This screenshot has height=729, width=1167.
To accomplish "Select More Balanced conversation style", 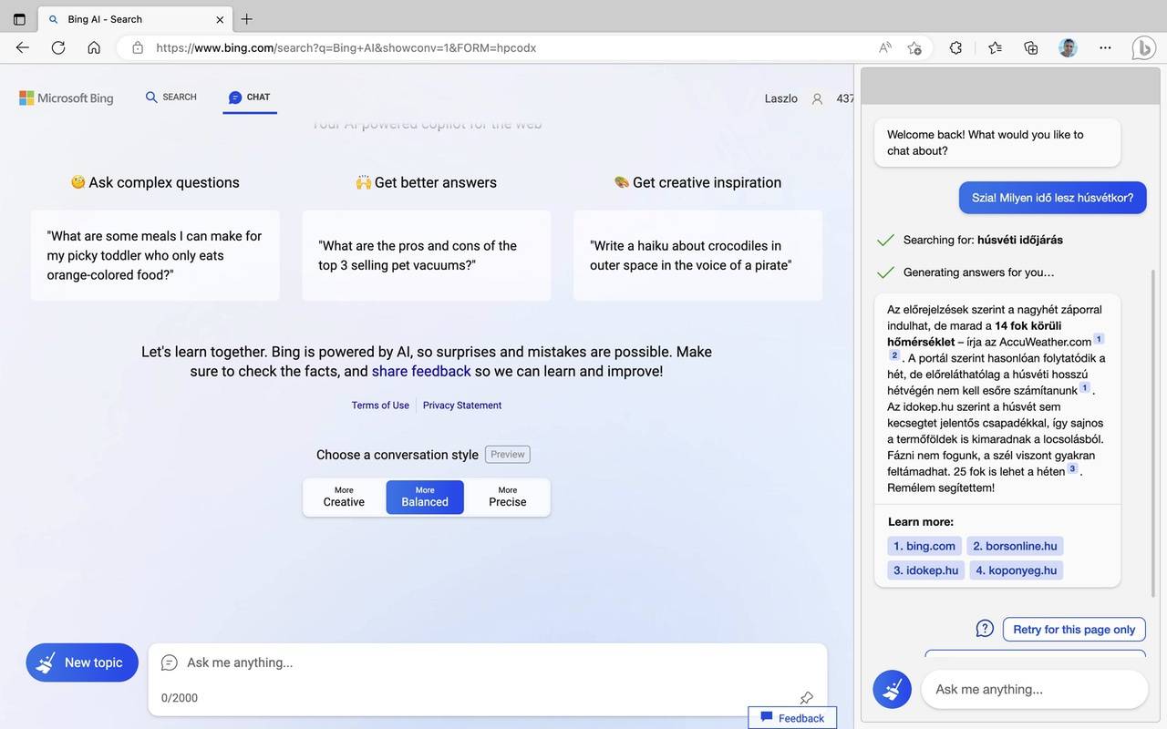I will 425,498.
